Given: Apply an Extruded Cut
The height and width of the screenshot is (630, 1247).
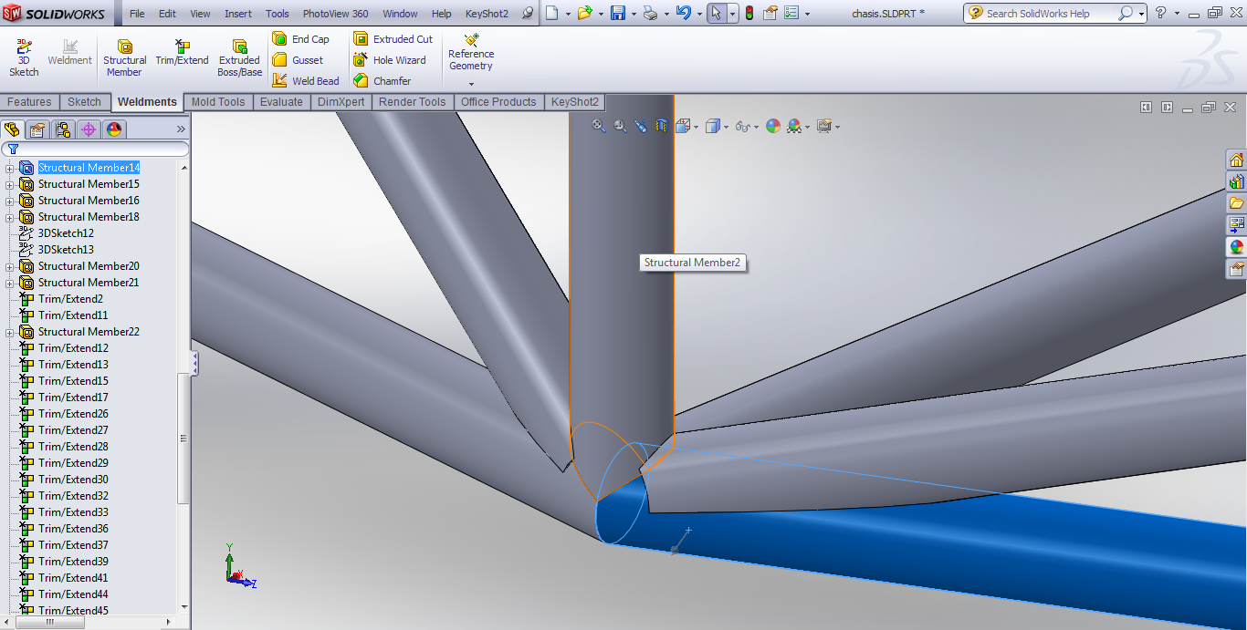Looking at the screenshot, I should tap(393, 39).
